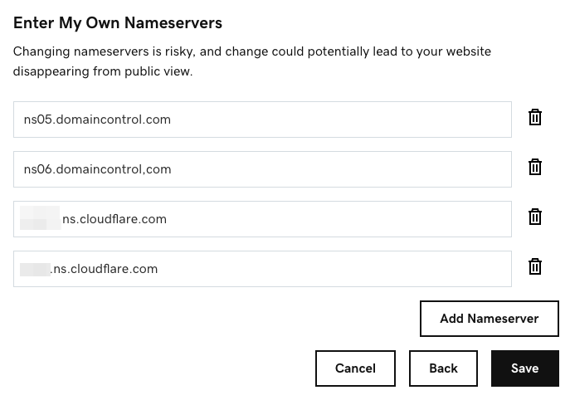
Task: Select the third nameserver input field
Action: (262, 219)
